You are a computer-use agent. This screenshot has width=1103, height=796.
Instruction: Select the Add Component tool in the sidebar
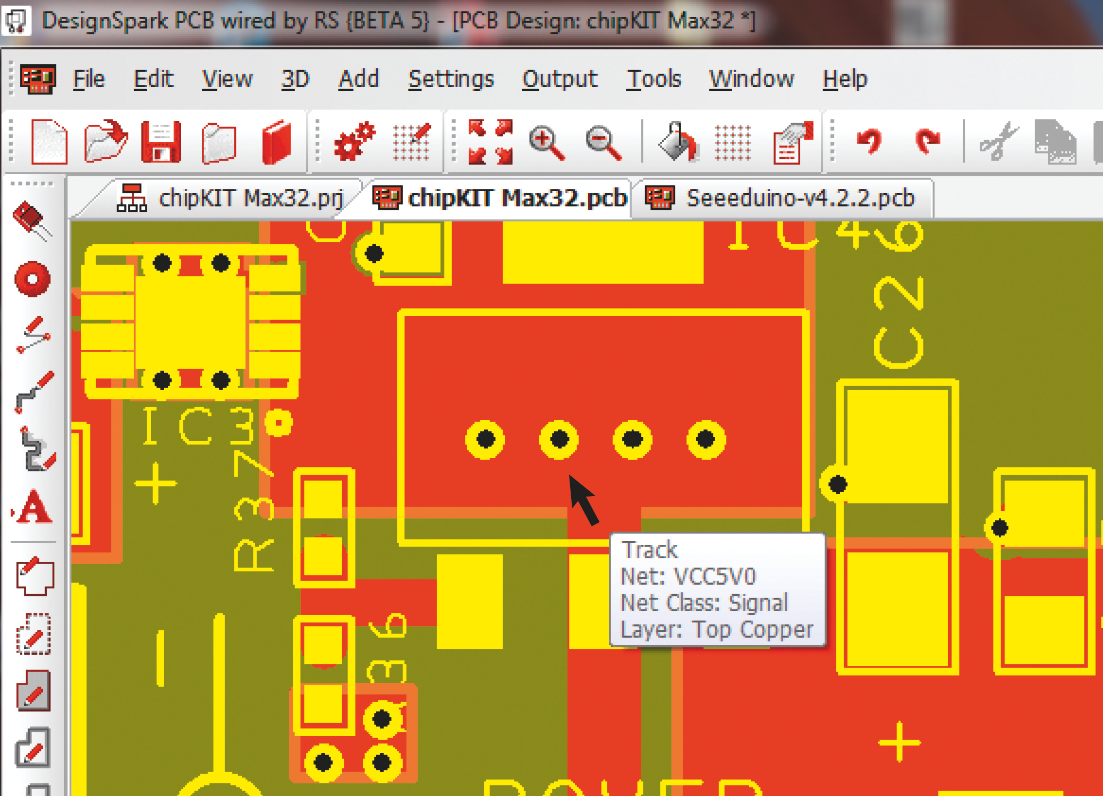coord(32,221)
